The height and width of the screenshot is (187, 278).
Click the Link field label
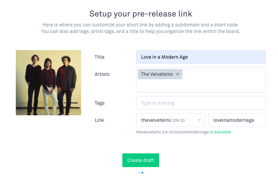[99, 120]
